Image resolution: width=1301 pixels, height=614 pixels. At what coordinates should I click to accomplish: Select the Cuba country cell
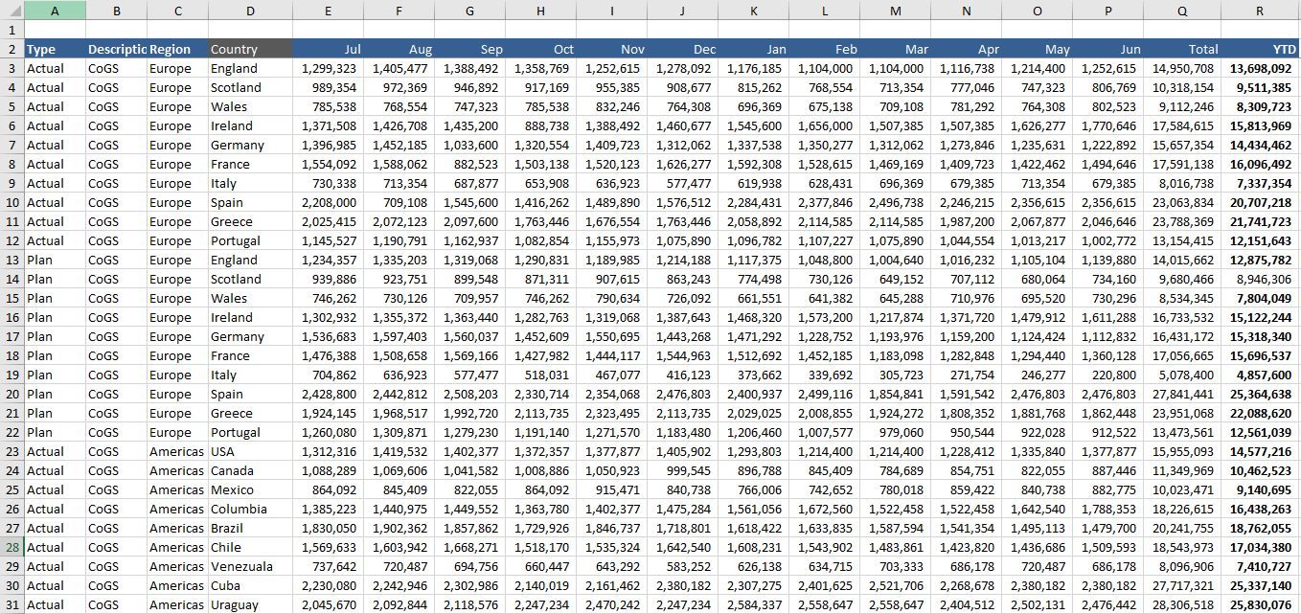tap(250, 585)
